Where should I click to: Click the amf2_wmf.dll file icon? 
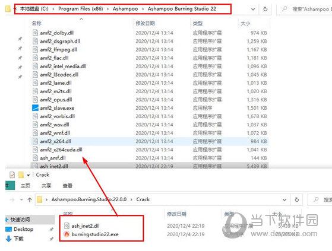[x=35, y=133]
